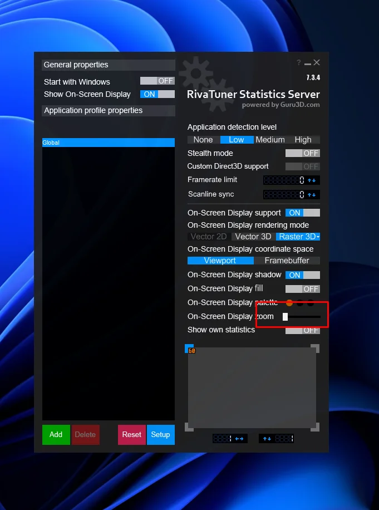The height and width of the screenshot is (510, 379).
Task: Set application detection level to High
Action: pos(303,140)
